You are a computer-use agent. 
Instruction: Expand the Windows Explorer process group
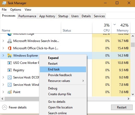click(x=3, y=56)
